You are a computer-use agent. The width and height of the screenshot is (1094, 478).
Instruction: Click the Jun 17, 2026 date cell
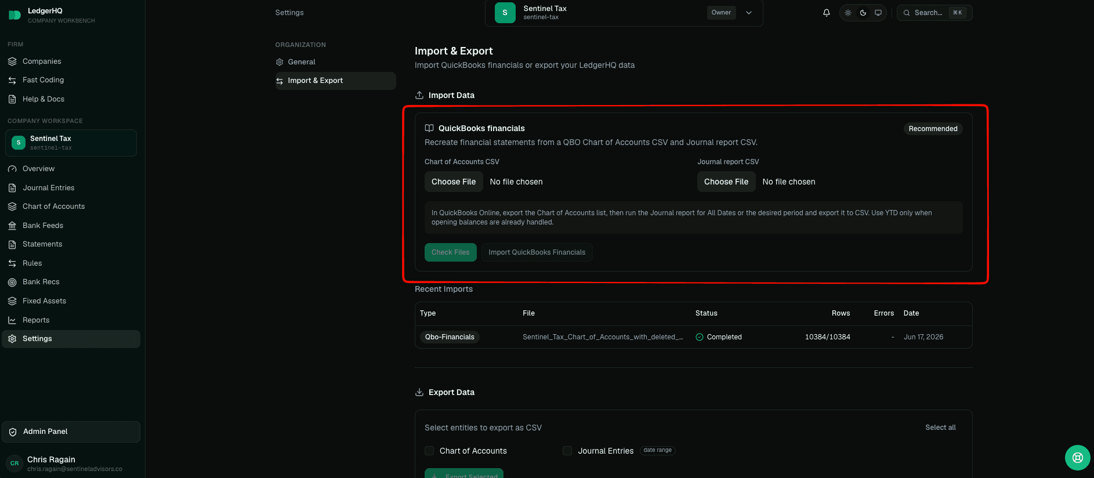click(x=923, y=337)
